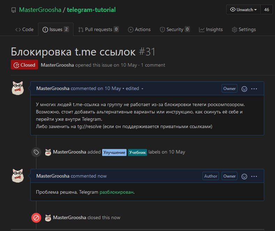Screen dimensions: 275x231
Task: Add a reaction to the first comment
Action: click(244, 89)
